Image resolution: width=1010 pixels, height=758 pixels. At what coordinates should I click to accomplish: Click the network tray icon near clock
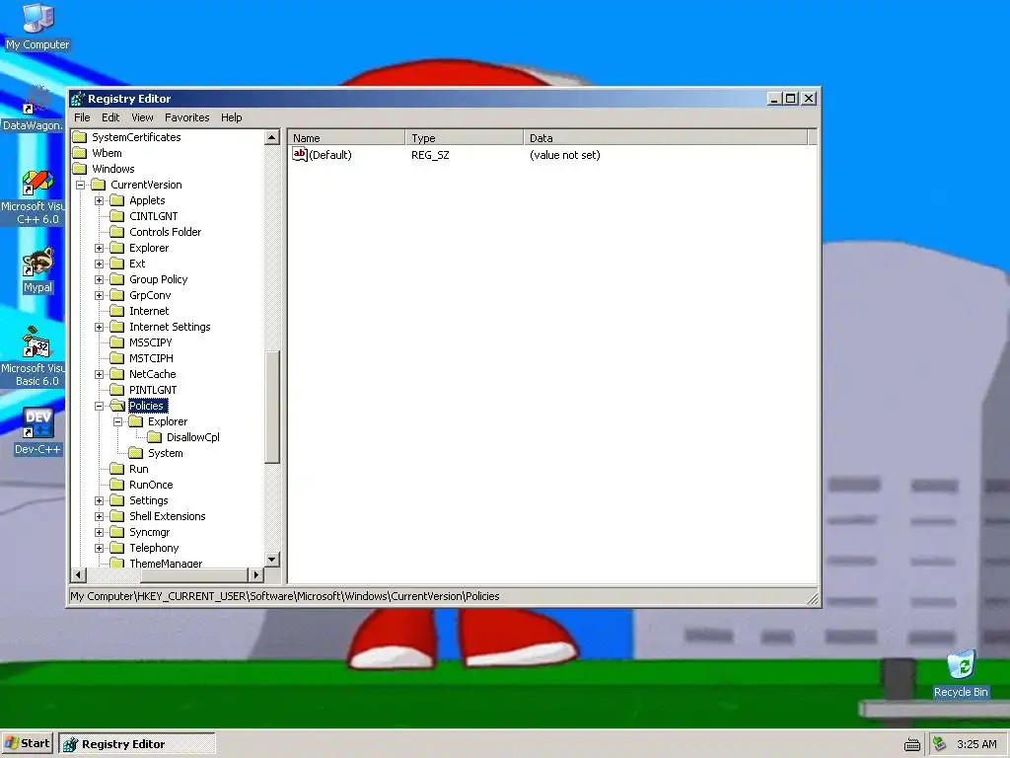[x=940, y=744]
